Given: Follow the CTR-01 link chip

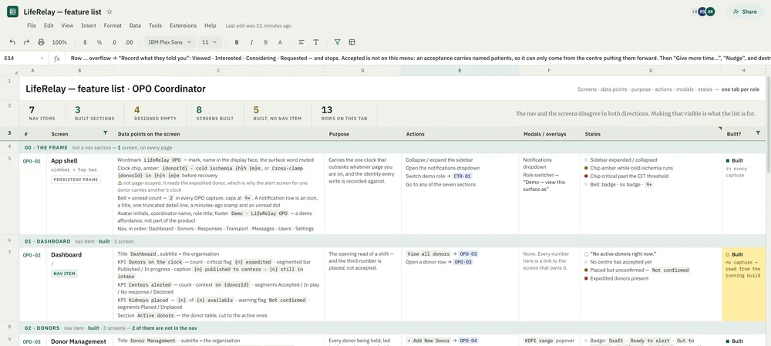Looking at the screenshot, I should pos(462,176).
